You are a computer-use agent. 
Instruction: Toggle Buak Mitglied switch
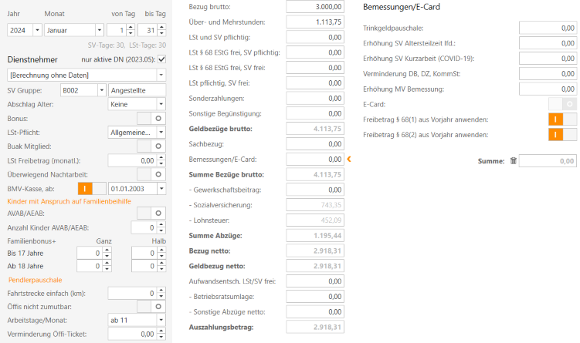[x=151, y=146]
